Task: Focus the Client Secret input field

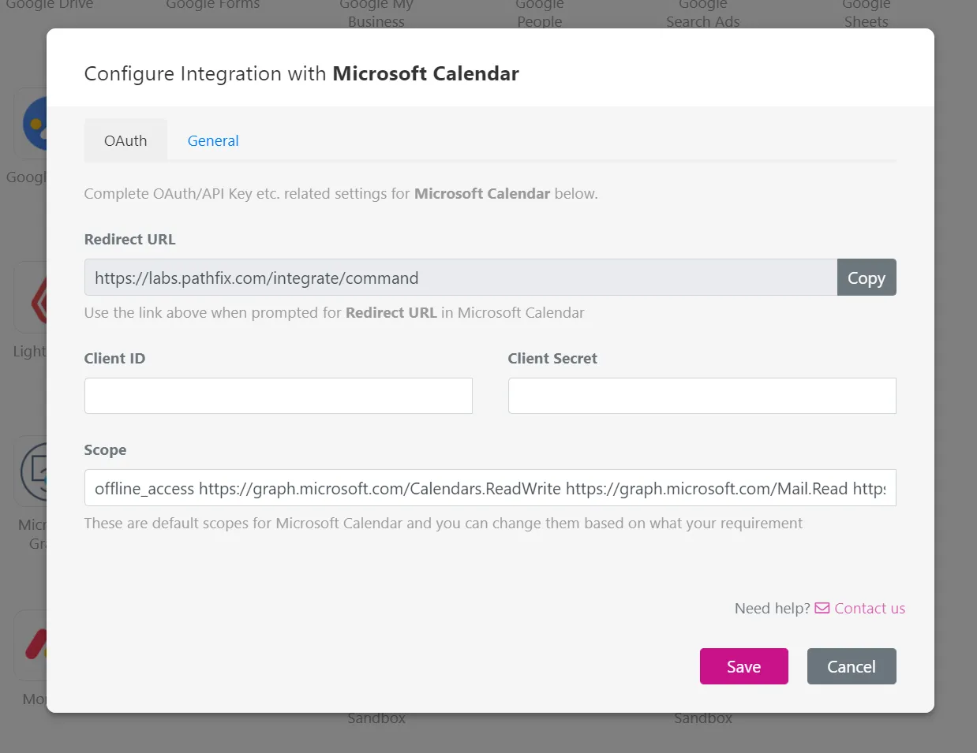Action: (702, 396)
